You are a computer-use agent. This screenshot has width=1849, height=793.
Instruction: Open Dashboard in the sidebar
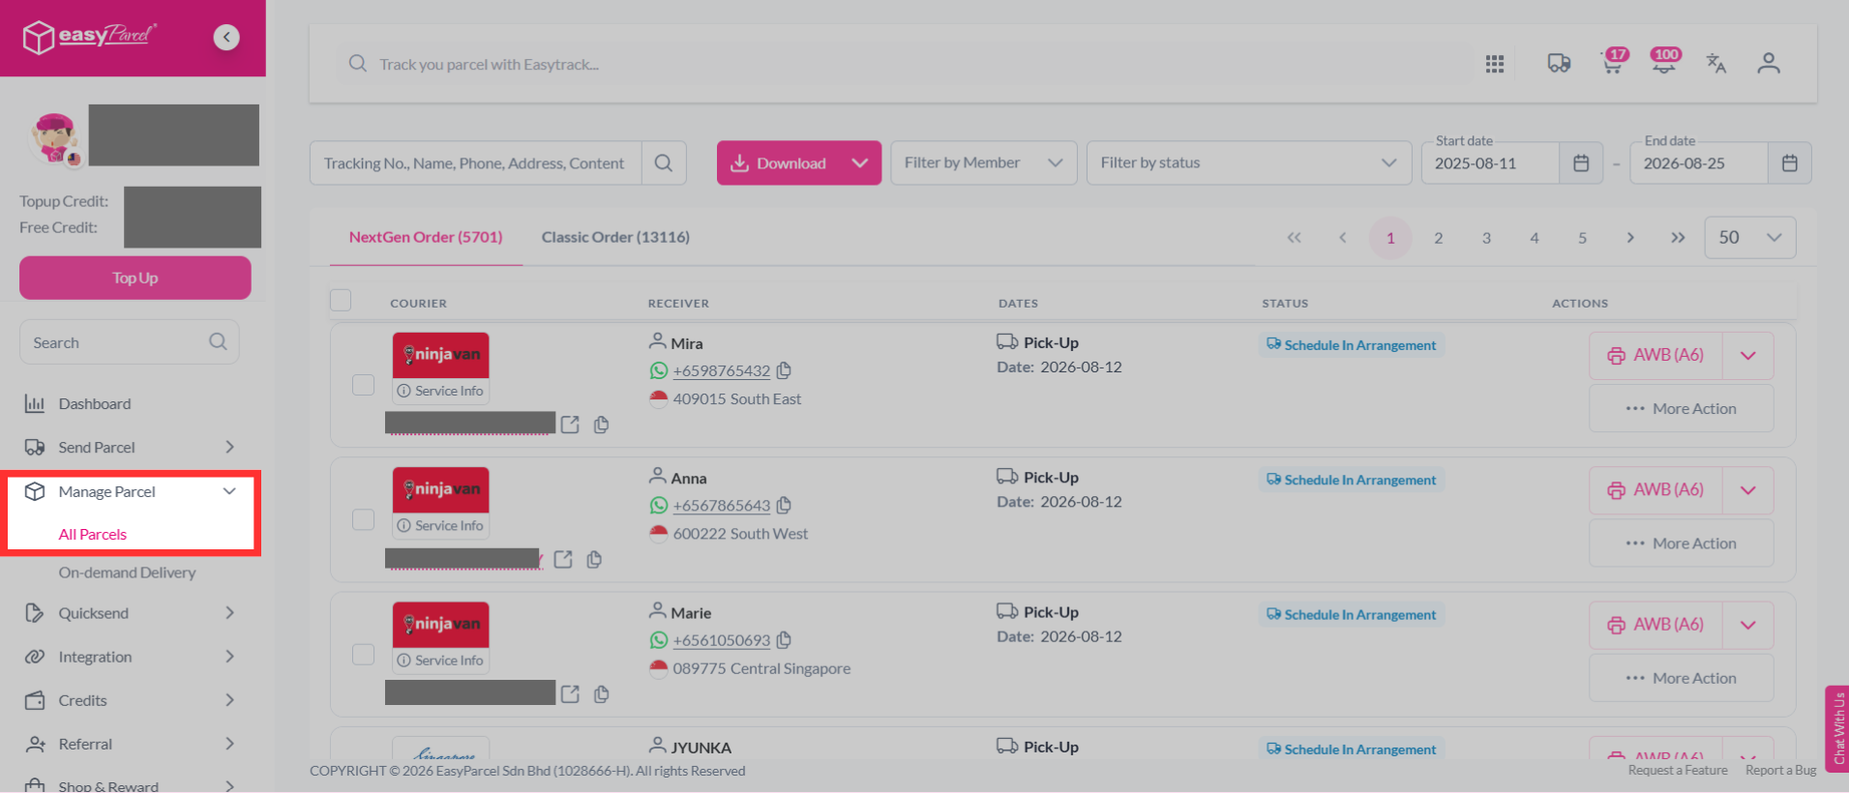click(95, 403)
